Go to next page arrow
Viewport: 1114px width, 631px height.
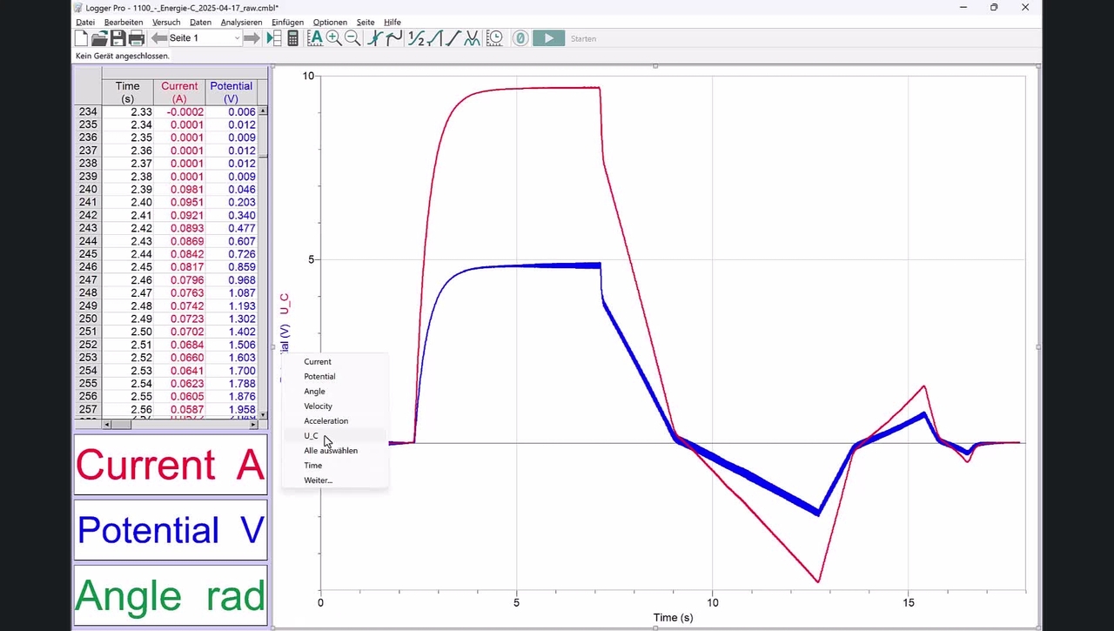pyautogui.click(x=252, y=38)
